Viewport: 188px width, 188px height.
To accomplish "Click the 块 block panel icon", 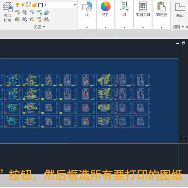I will tap(87, 7).
